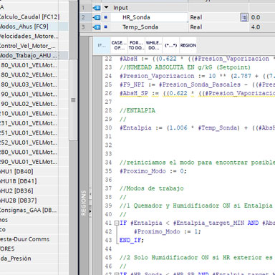Click line 24 Presion_Vaporizacion assignment

coord(197,76)
